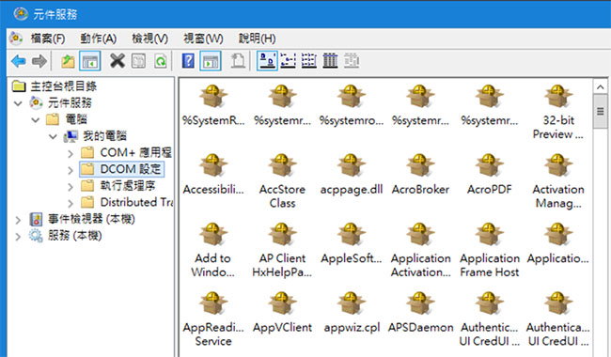This screenshot has width=611, height=357.
Task: Open the 說明(H) menu
Action: click(x=258, y=39)
